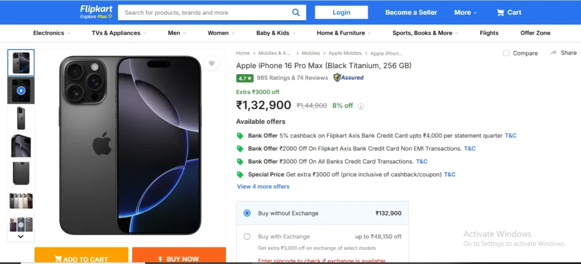This screenshot has width=581, height=264.
Task: Play the product video thumbnail
Action: tap(21, 91)
